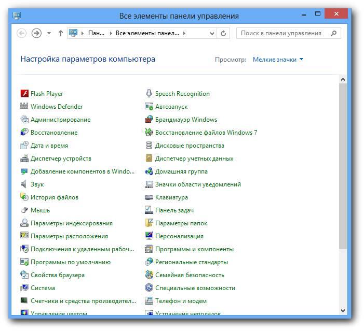The image size is (364, 331).
Task: Click the Дата и время clock icon
Action: [24, 146]
